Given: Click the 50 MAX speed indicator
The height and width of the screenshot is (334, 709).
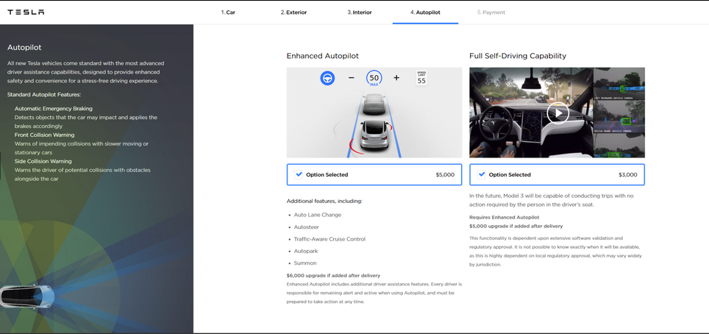Looking at the screenshot, I should (374, 78).
